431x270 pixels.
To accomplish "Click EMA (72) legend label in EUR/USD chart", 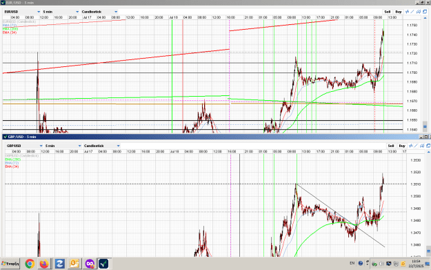I will tap(10, 25).
